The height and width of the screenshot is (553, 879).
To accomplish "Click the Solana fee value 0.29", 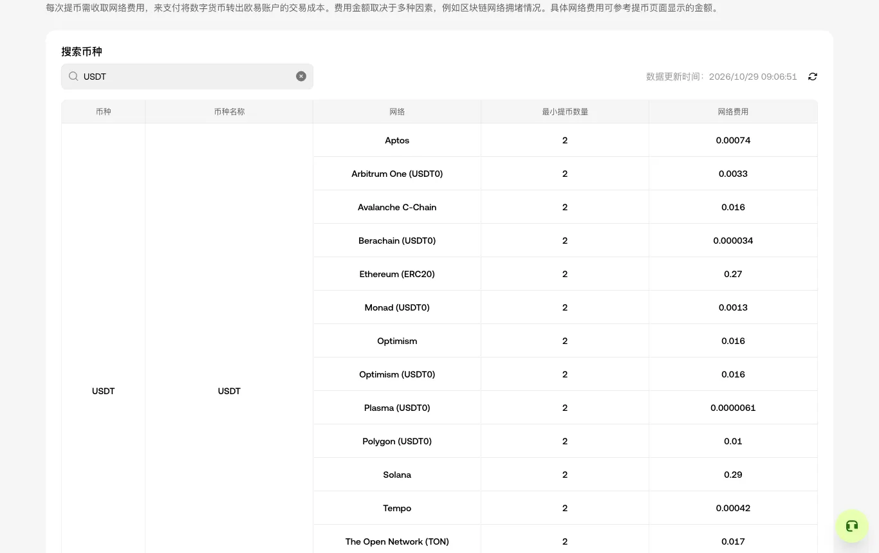I will [733, 475].
